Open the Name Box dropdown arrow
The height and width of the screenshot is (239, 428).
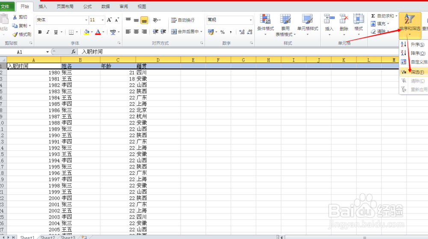[x=47, y=52]
